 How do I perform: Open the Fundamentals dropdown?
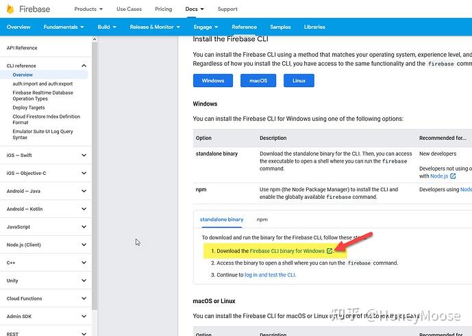point(64,27)
